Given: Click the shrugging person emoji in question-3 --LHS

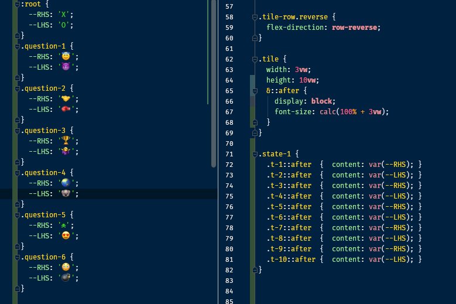Looking at the screenshot, I should point(66,151).
